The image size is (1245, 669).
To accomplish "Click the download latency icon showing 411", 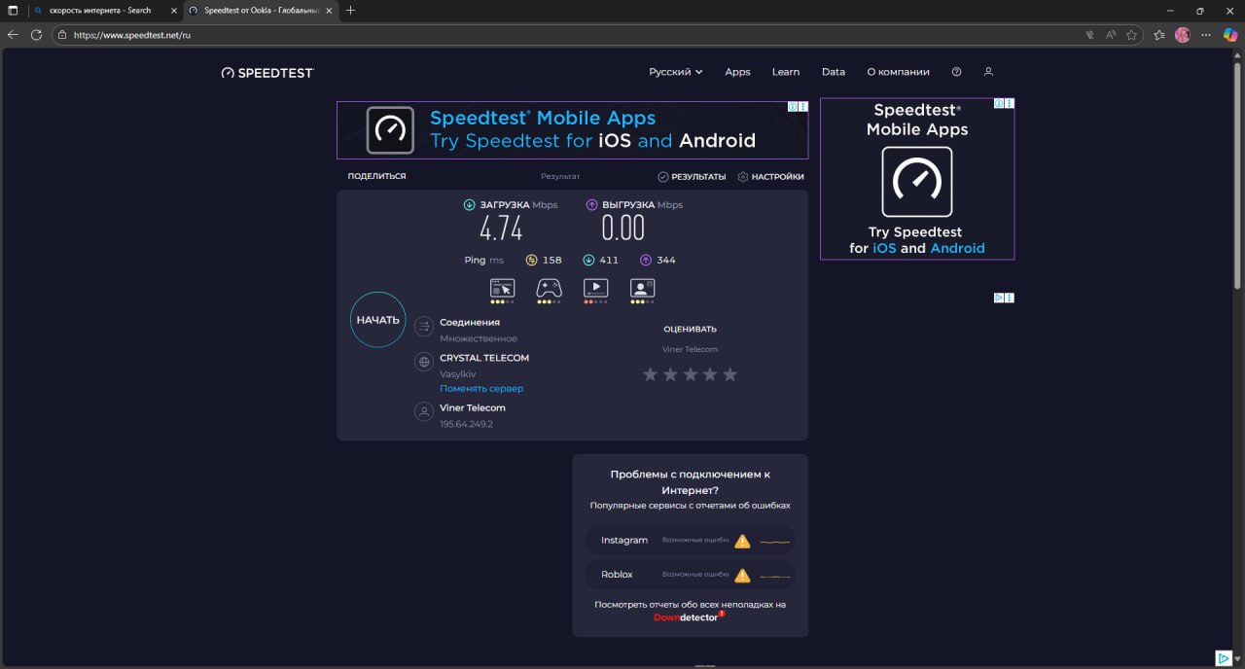I will [x=588, y=260].
